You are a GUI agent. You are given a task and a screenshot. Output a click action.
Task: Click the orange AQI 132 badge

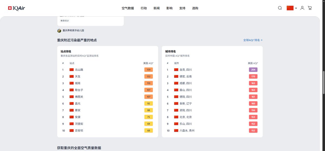click(149, 76)
